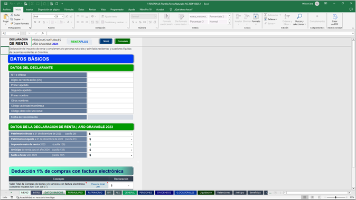Switch to Page Break Preview in status bar
The width and height of the screenshot is (356, 200).
tap(320, 197)
